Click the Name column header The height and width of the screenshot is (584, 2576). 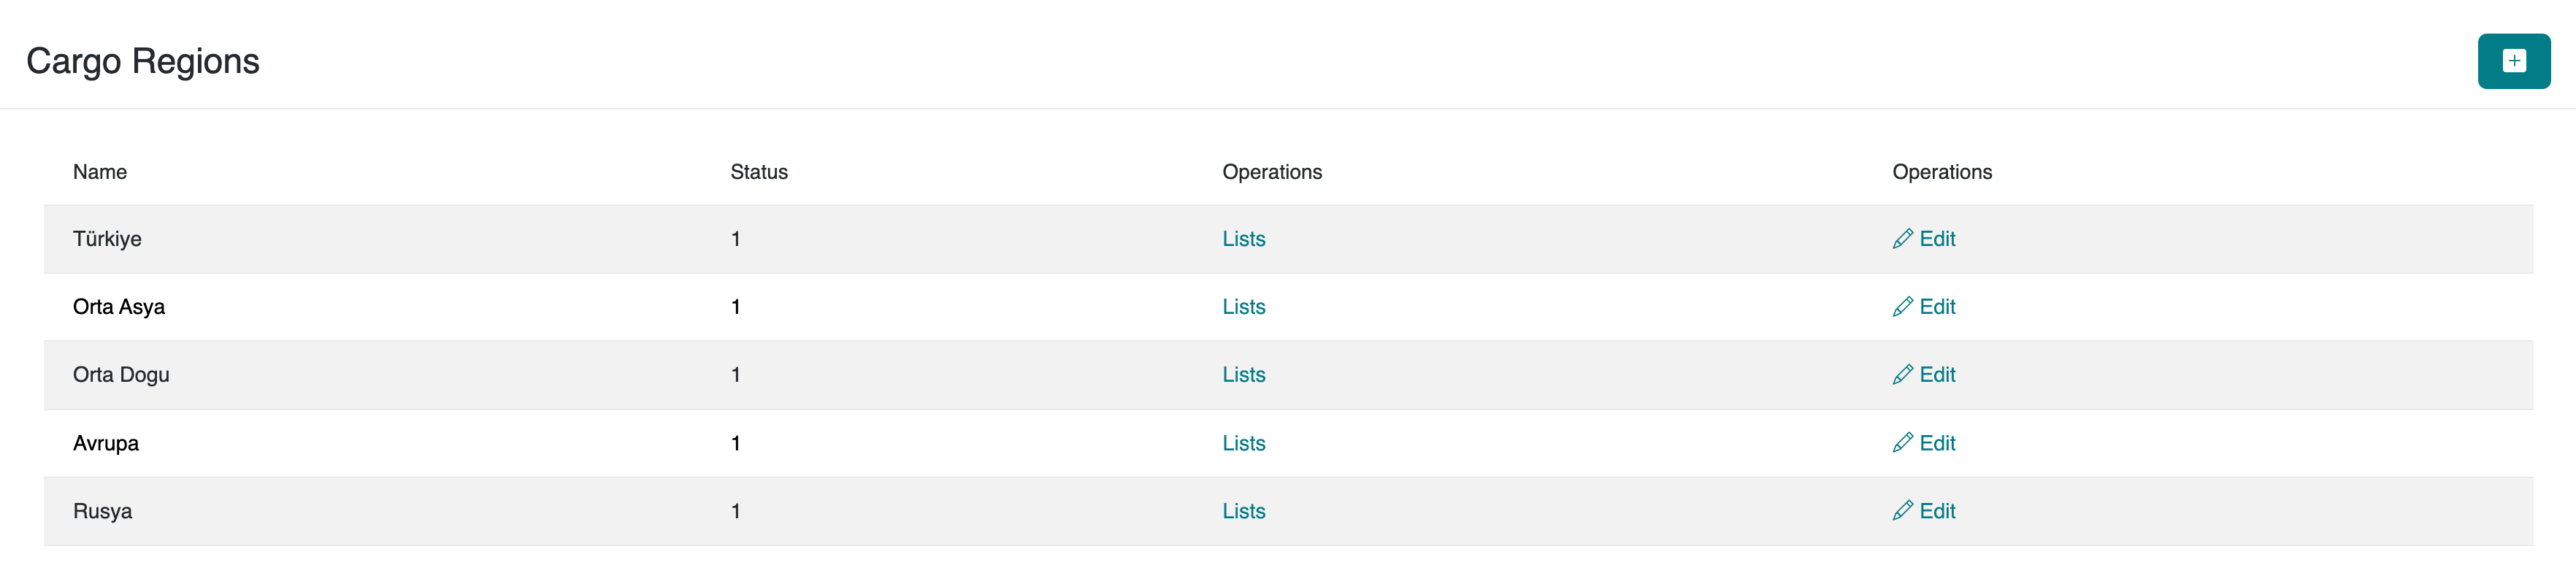[x=100, y=172]
